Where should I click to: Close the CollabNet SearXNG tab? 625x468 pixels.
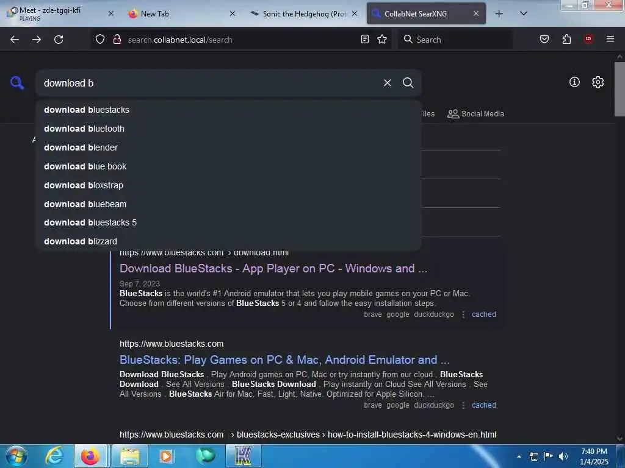[476, 13]
